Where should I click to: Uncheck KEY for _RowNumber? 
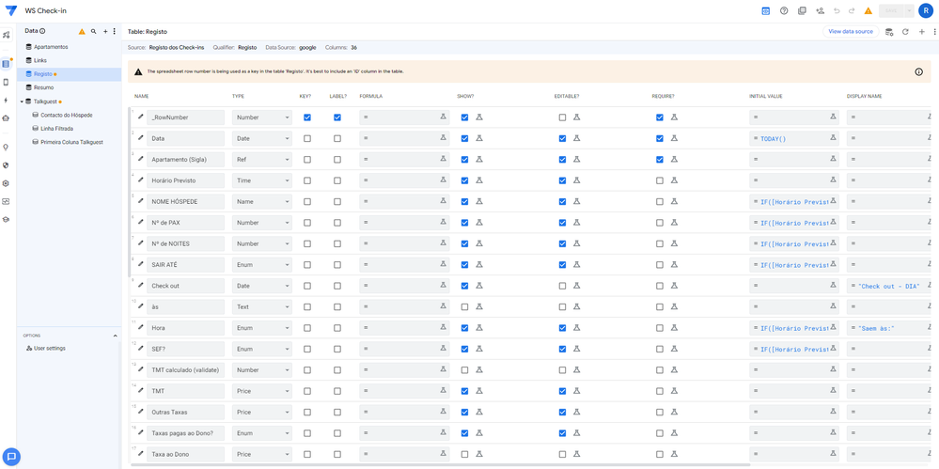click(307, 117)
